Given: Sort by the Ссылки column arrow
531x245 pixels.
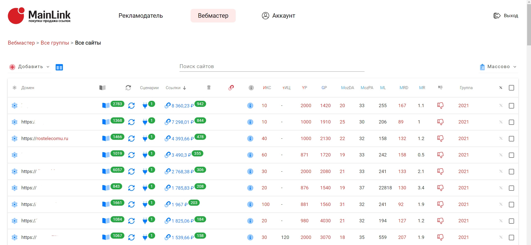Looking at the screenshot, I should 184,88.
